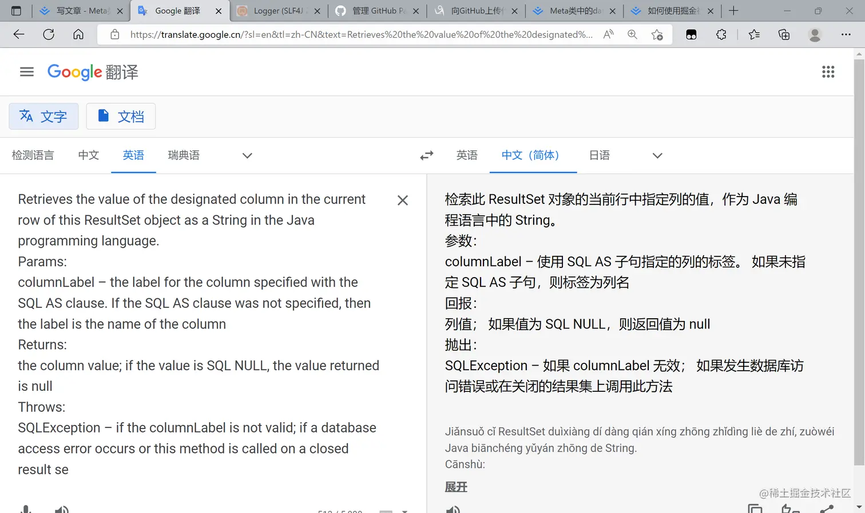Click the scrollbar up arrow
Viewport: 865px width, 513px height.
859,54
